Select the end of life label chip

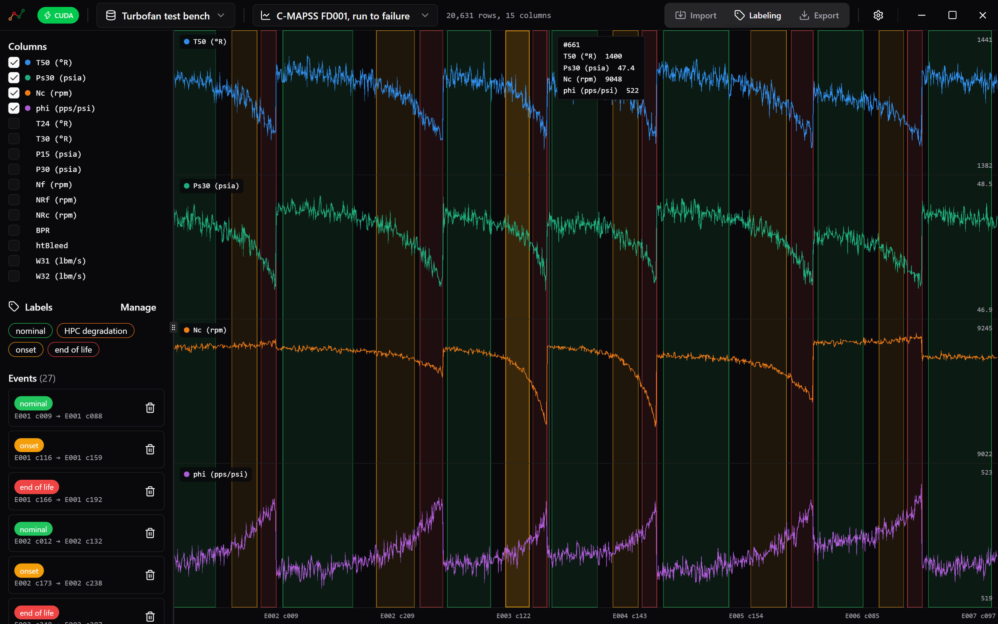[x=73, y=349]
